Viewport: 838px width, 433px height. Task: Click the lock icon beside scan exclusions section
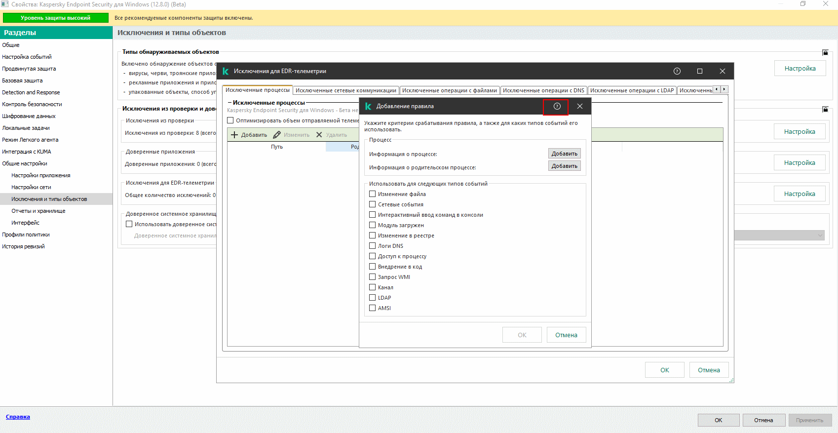(x=825, y=109)
